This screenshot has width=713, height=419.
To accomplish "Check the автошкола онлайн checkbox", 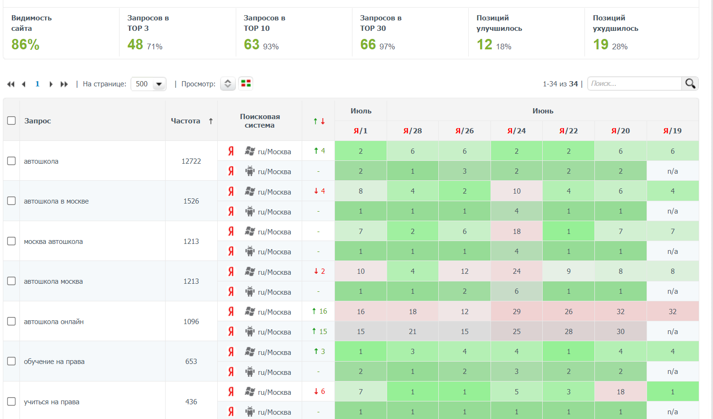I will click(x=11, y=321).
